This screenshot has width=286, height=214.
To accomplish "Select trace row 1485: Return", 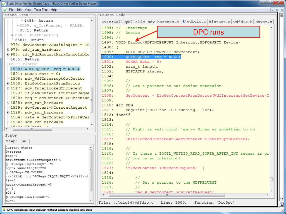I will (x=39, y=21).
